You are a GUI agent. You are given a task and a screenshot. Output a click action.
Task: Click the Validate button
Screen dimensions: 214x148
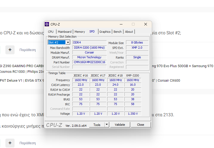tap(120, 125)
